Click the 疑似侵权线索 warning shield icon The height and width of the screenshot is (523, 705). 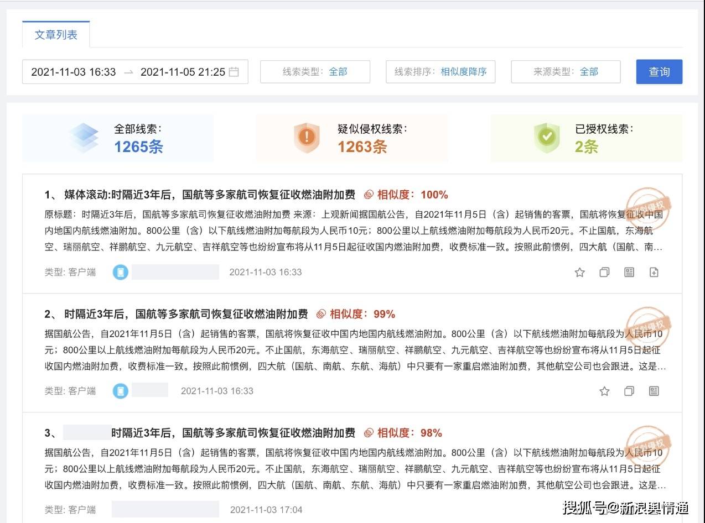click(x=307, y=138)
